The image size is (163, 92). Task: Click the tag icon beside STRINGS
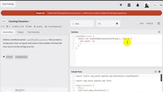coord(4,57)
